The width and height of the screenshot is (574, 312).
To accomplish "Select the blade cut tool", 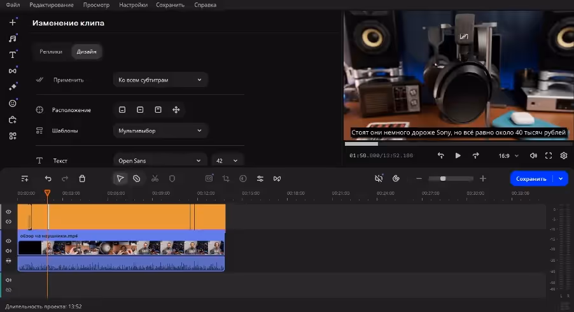I will (137, 179).
